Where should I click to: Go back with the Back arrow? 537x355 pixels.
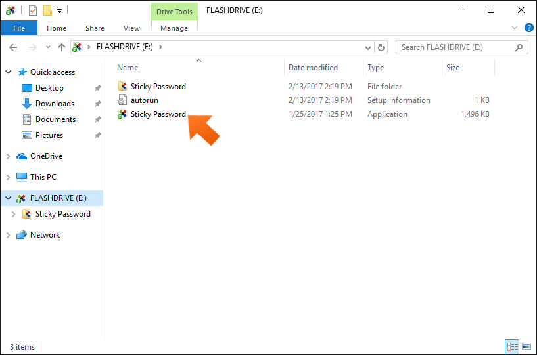click(13, 47)
